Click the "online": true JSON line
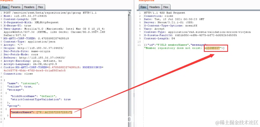 (20, 87)
